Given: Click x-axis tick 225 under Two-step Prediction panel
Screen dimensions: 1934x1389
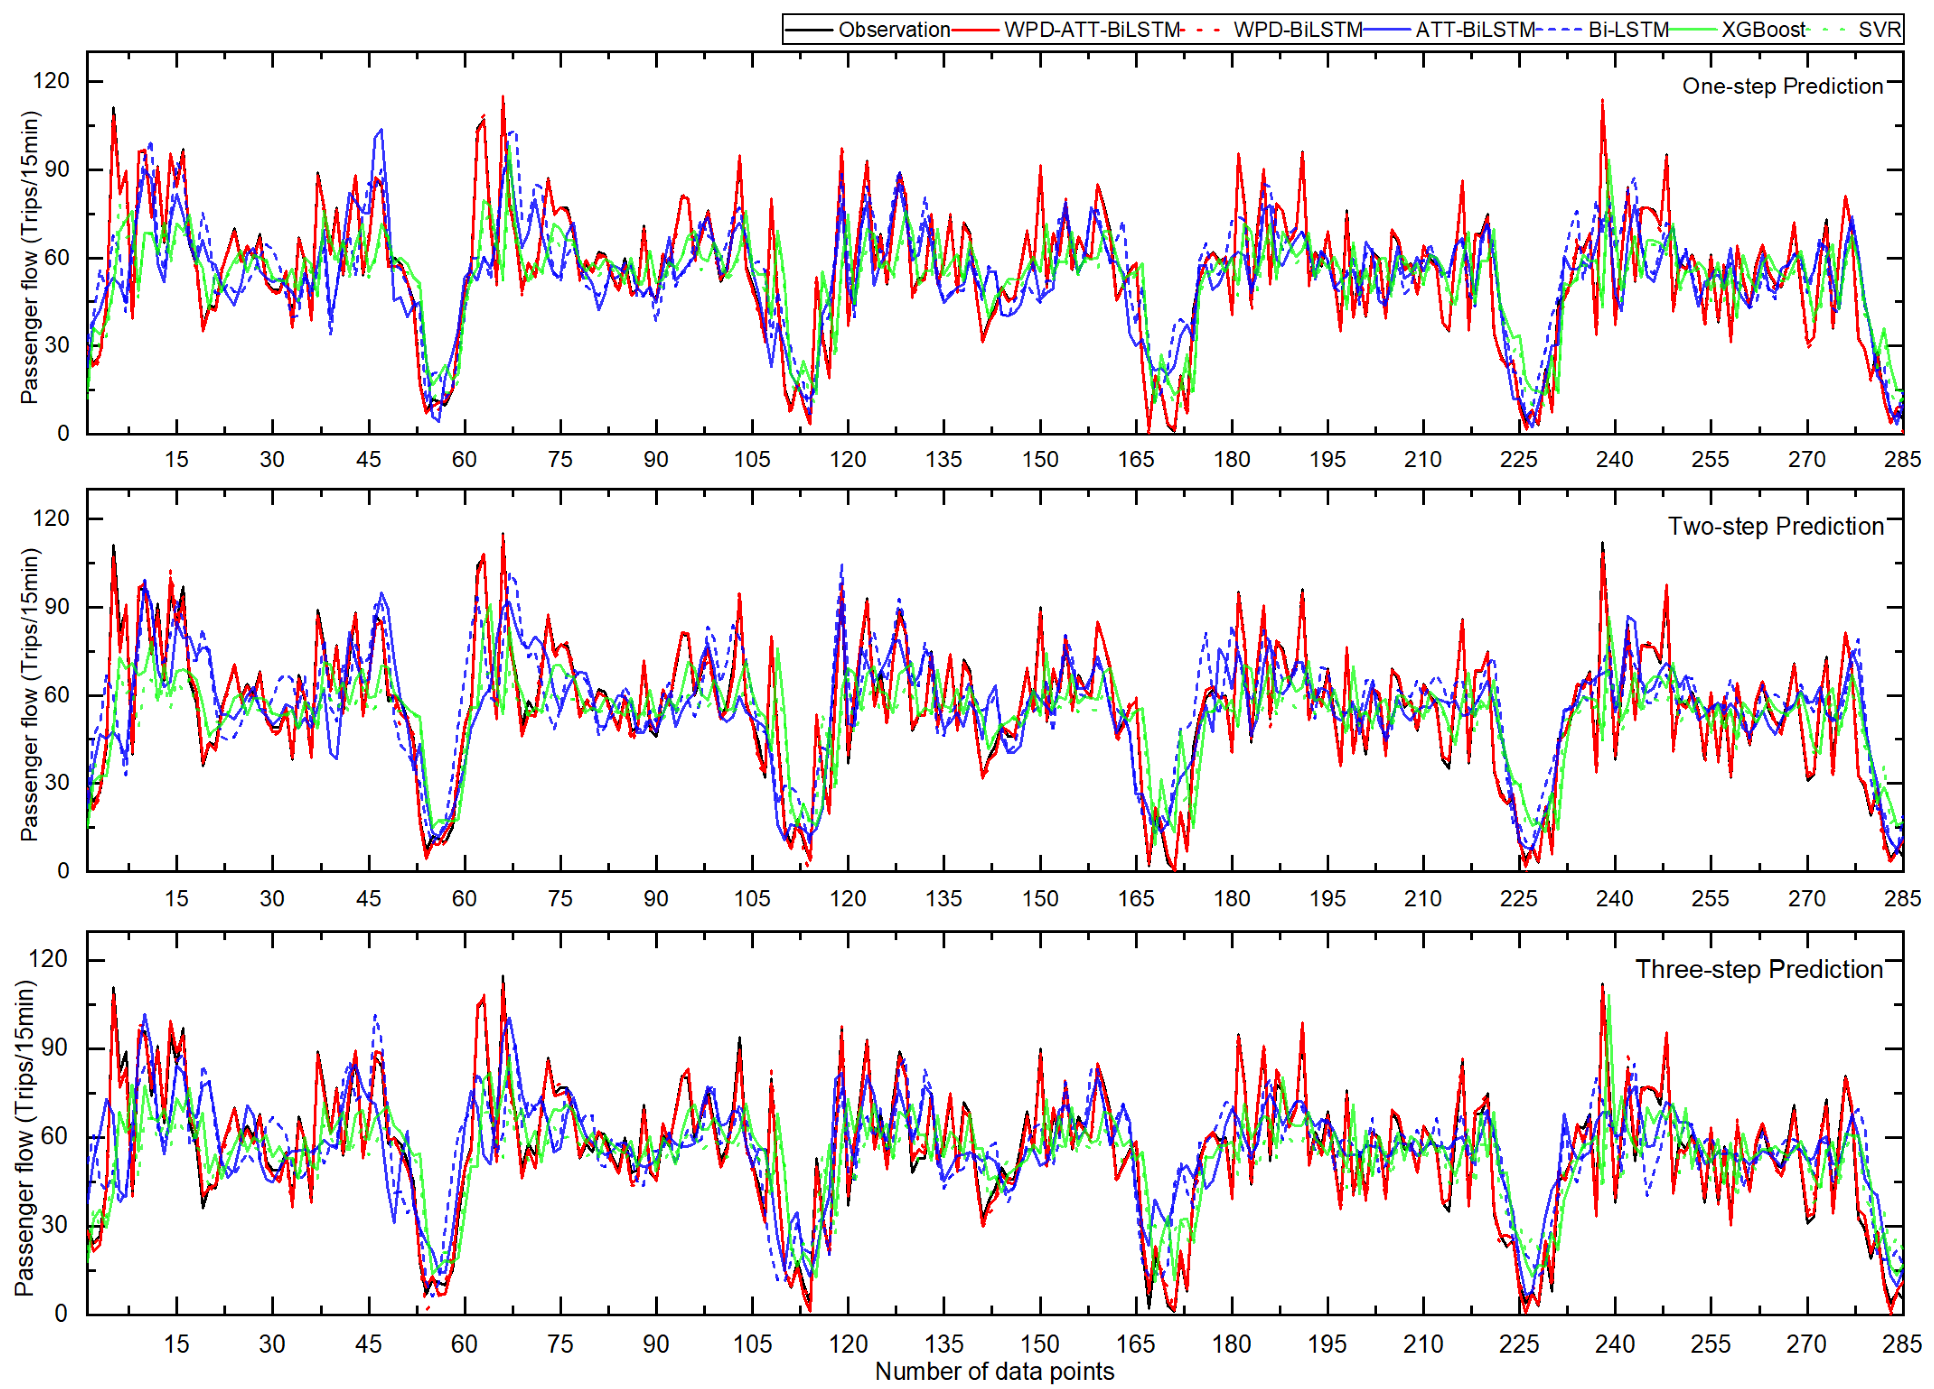Looking at the screenshot, I should pos(1519,898).
